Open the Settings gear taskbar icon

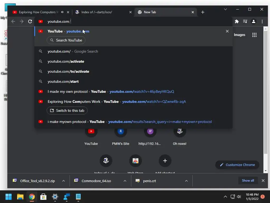tap(55, 197)
